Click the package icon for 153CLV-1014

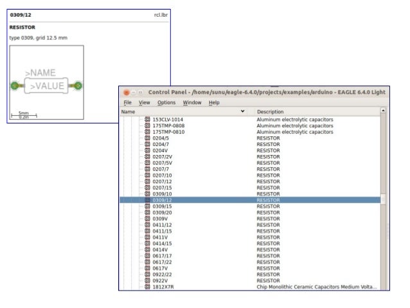pos(147,120)
